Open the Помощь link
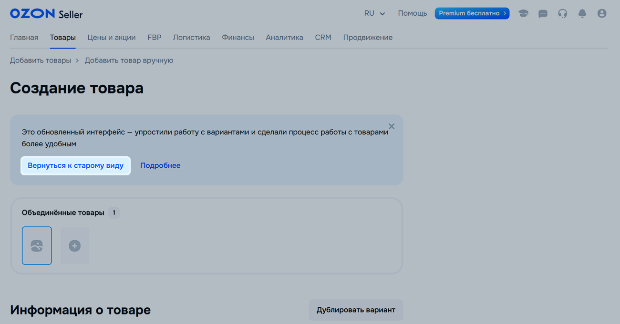 413,13
